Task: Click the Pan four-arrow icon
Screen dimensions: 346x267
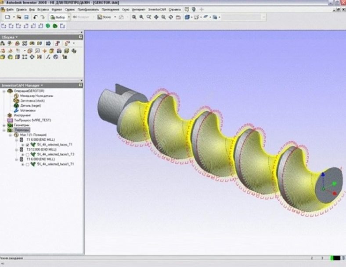Action: pos(156,17)
